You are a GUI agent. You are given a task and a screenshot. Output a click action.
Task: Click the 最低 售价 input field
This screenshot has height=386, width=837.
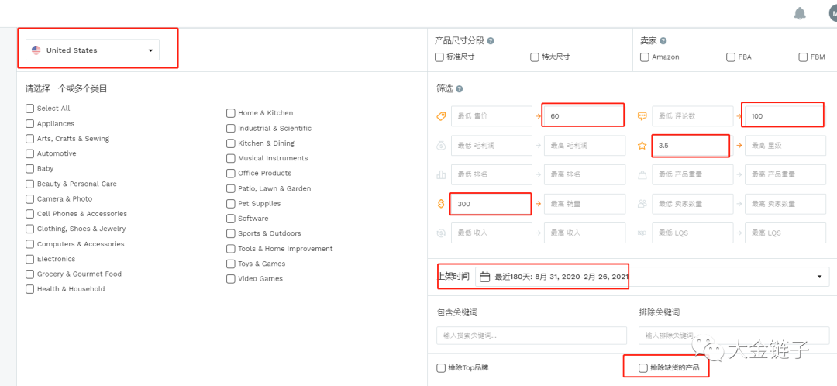click(491, 115)
